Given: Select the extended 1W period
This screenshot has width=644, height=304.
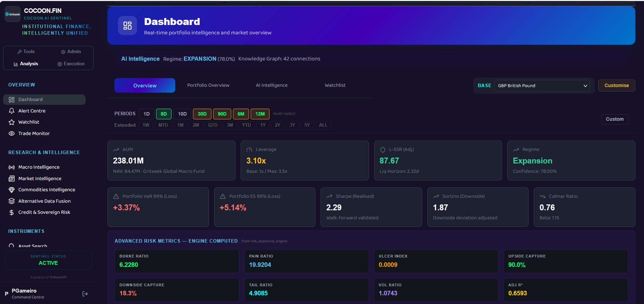Looking at the screenshot, I should click(146, 125).
